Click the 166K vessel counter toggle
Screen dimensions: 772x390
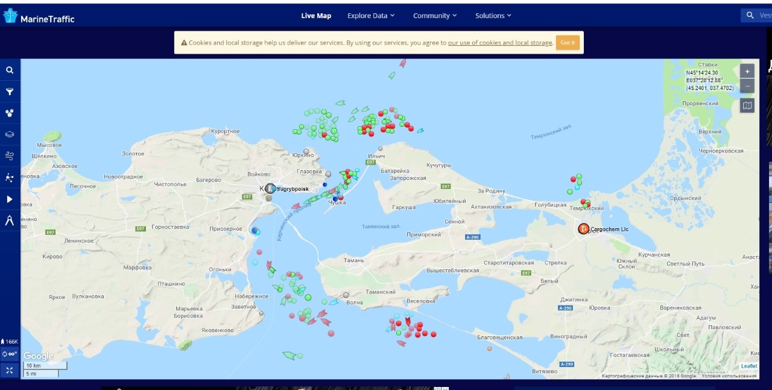pos(10,342)
